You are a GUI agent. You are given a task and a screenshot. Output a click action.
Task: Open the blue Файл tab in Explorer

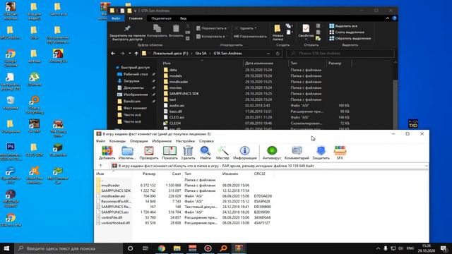116,18
